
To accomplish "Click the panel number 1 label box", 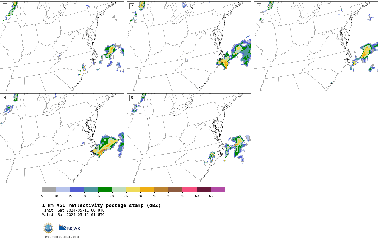I will 5,6.
